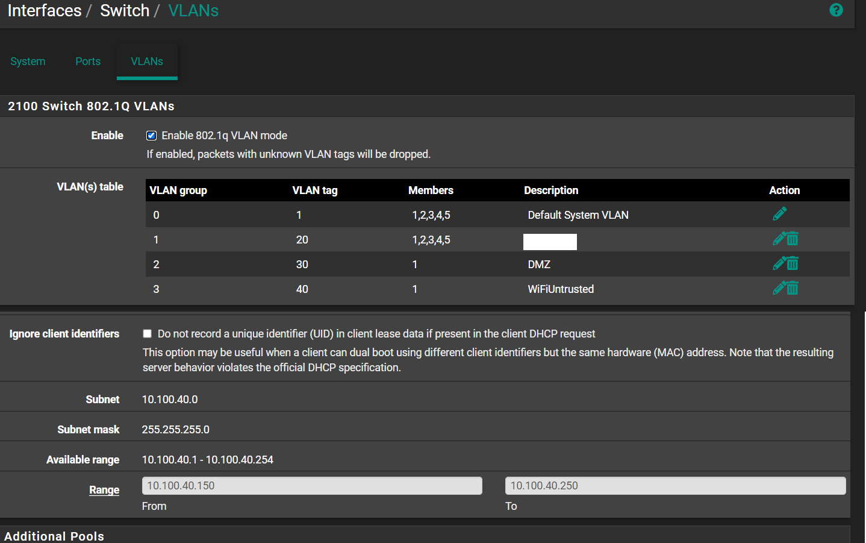Click the Description column header
The image size is (866, 543).
coord(551,190)
